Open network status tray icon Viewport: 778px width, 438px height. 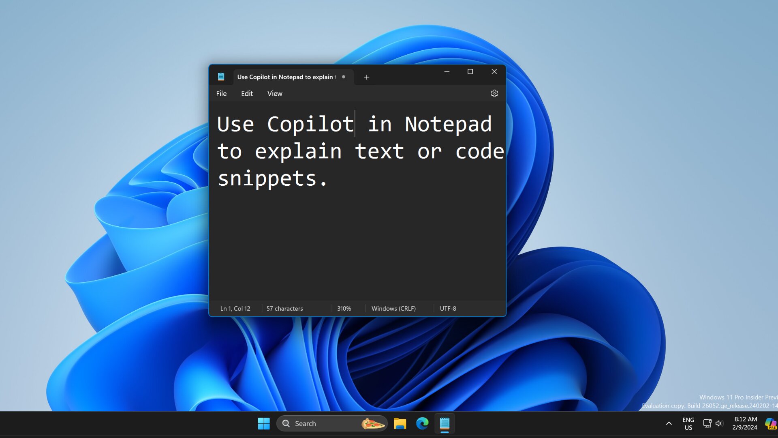pos(707,424)
